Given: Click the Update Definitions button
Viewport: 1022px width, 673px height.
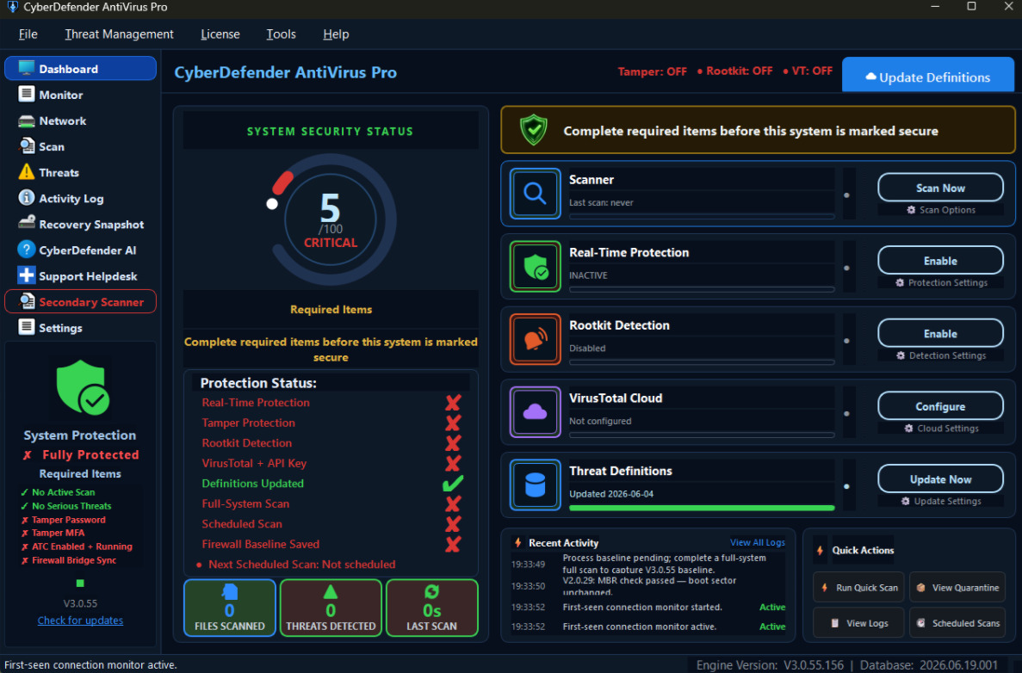Looking at the screenshot, I should [927, 75].
